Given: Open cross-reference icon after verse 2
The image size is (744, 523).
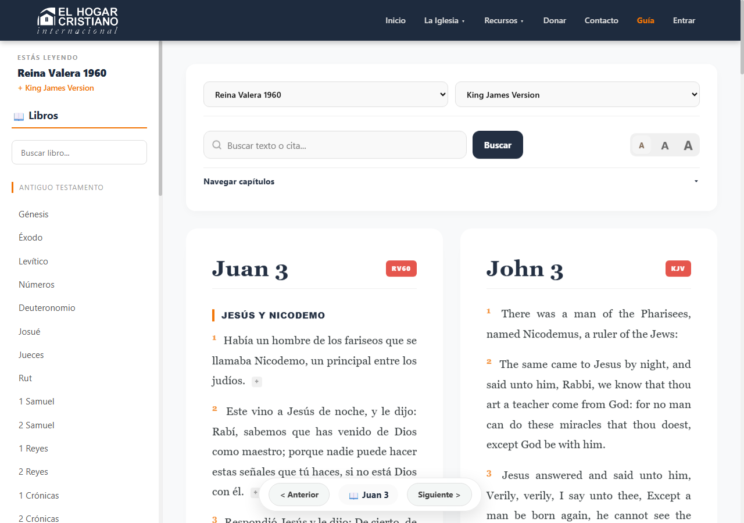Looking at the screenshot, I should click(x=255, y=493).
